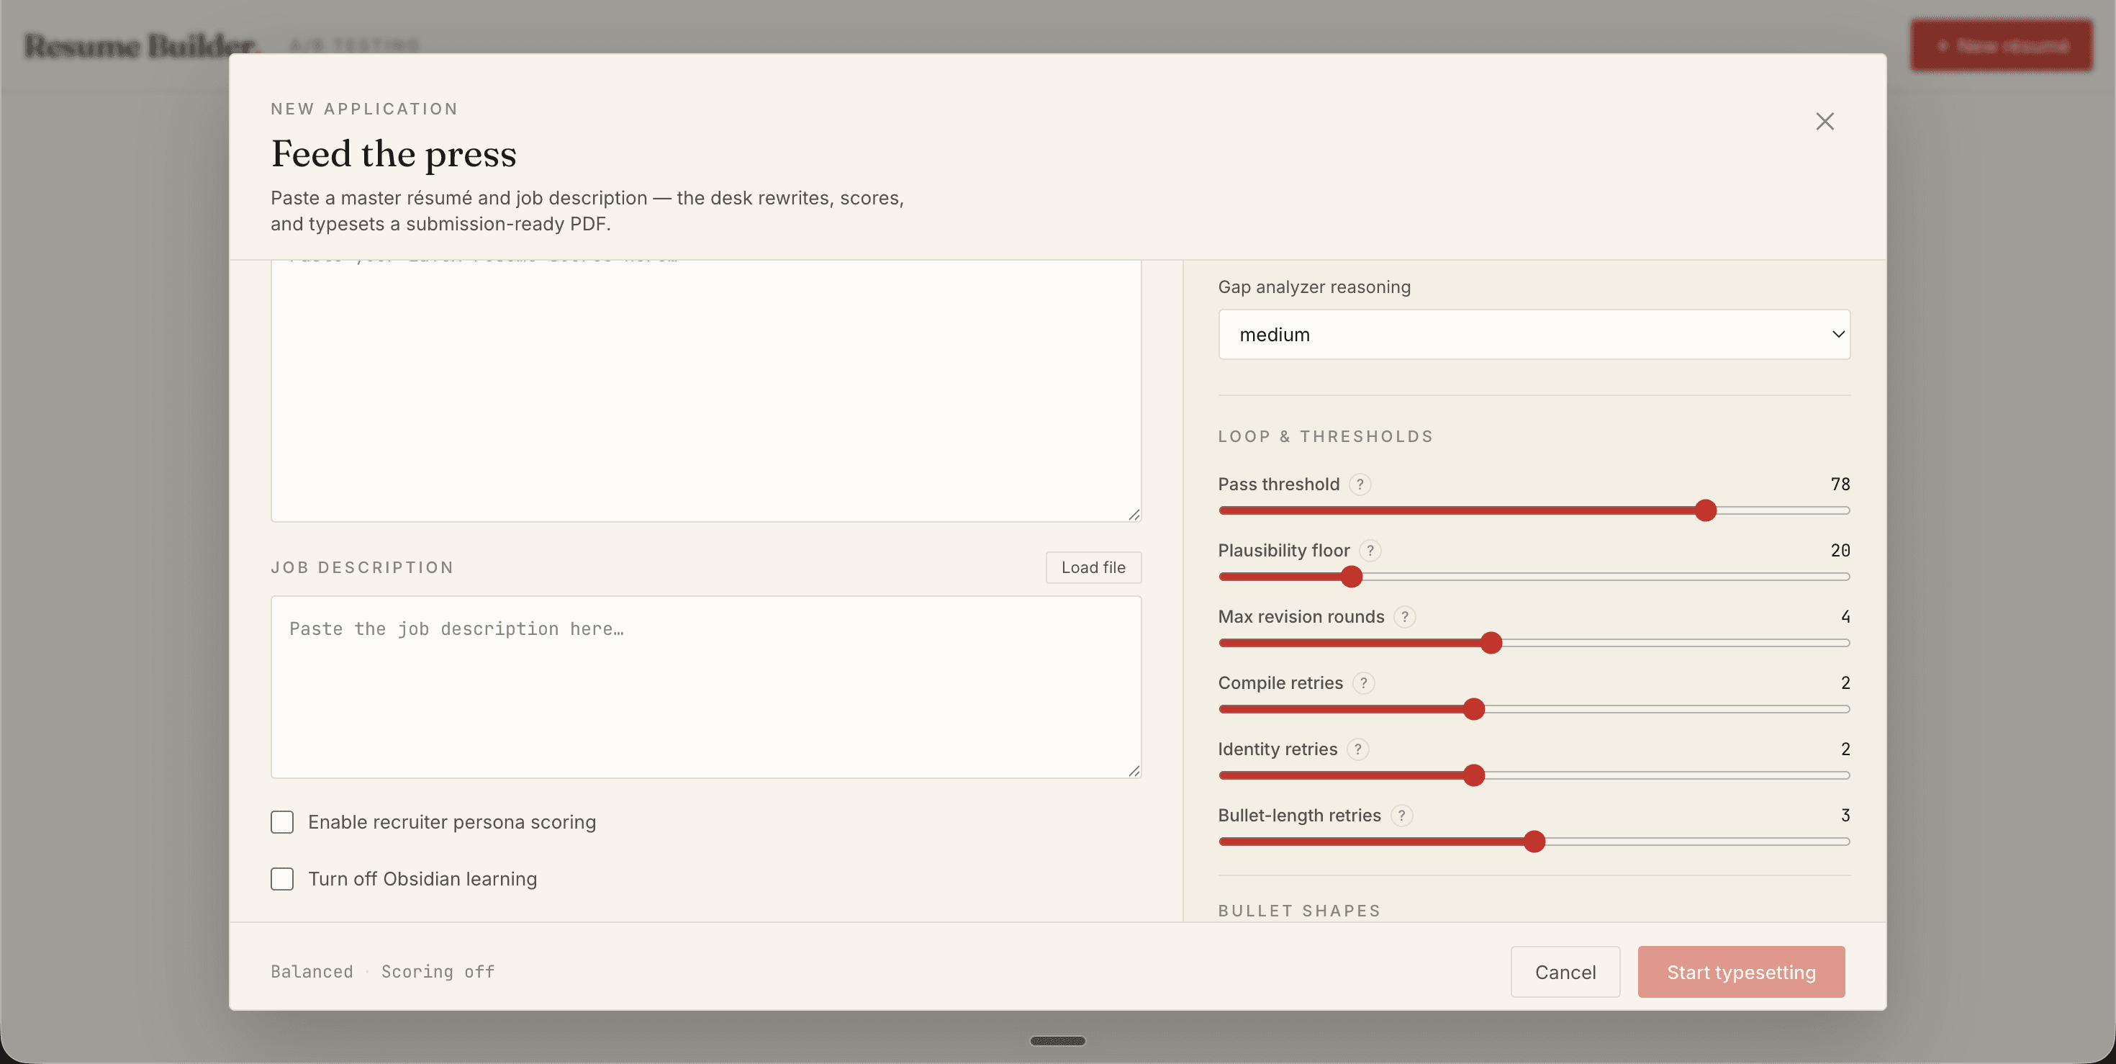Show Plausibility floor help icon
Viewport: 2116px width, 1064px height.
tap(1370, 551)
